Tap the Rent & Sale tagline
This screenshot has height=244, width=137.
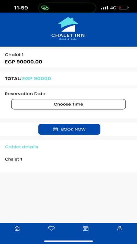coord(68,39)
